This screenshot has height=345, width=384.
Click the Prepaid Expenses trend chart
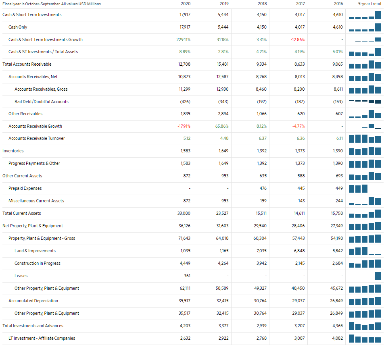point(358,188)
